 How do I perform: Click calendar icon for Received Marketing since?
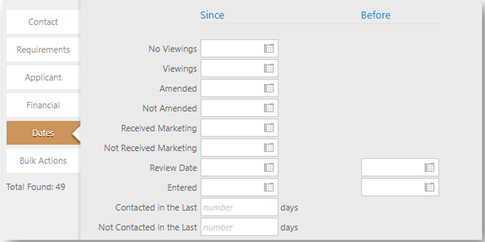[269, 128]
